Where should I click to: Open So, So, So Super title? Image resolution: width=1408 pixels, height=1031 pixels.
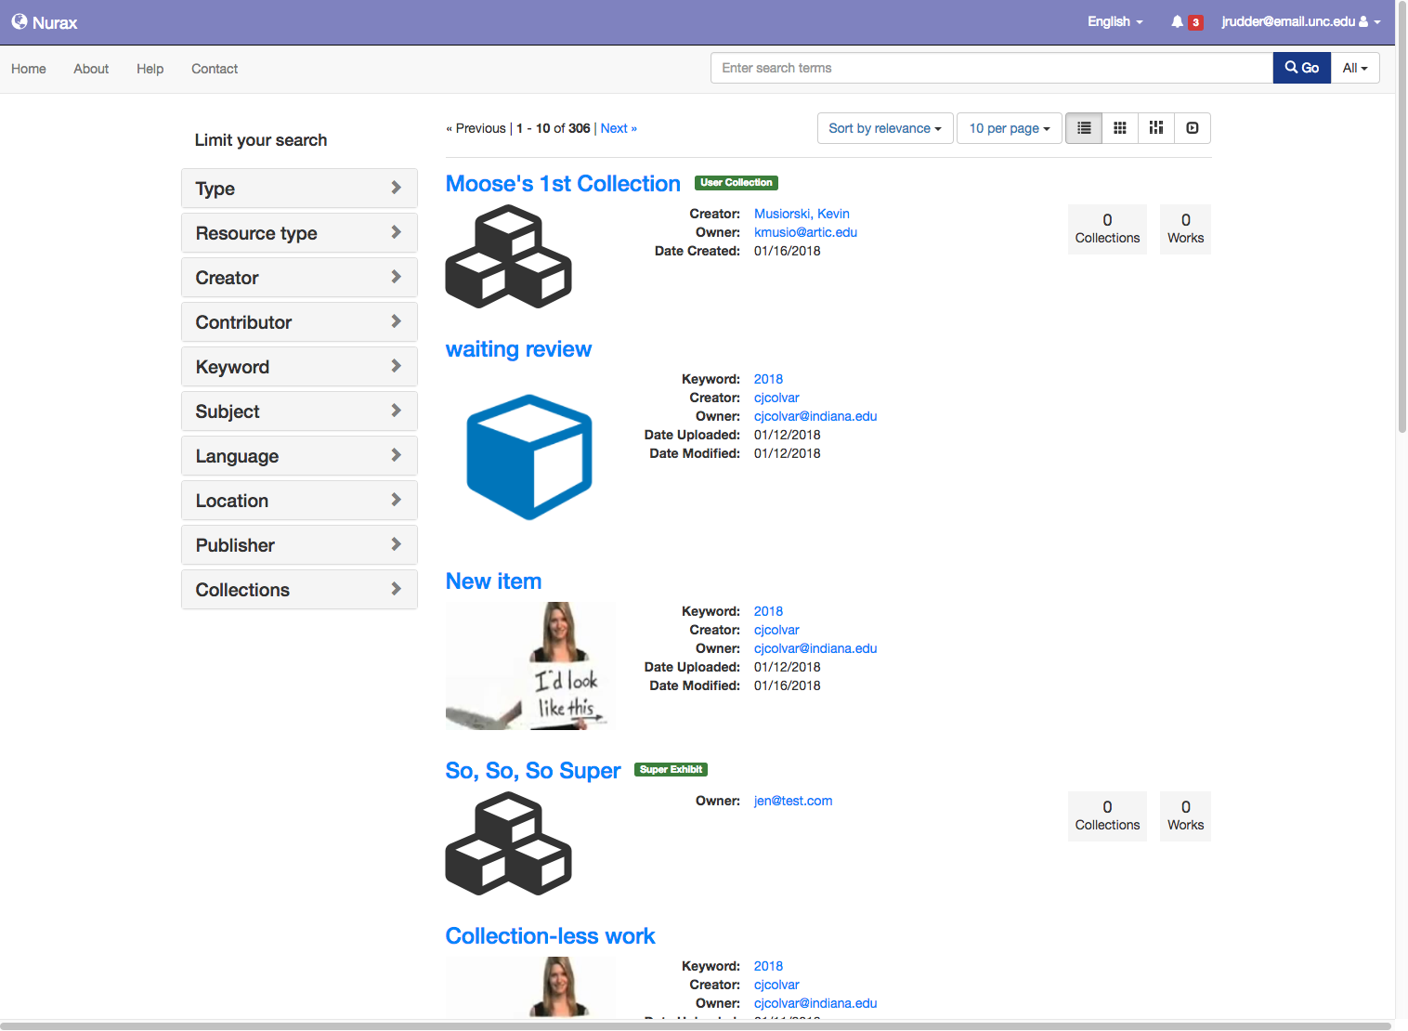[533, 771]
